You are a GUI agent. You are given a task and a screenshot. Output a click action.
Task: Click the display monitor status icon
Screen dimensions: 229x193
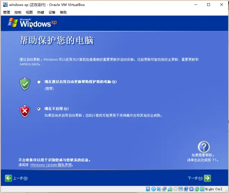click(x=181, y=189)
